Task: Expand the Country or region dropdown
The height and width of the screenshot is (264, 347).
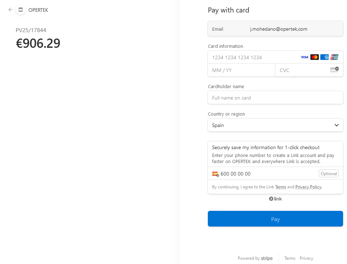Action: pyautogui.click(x=275, y=125)
